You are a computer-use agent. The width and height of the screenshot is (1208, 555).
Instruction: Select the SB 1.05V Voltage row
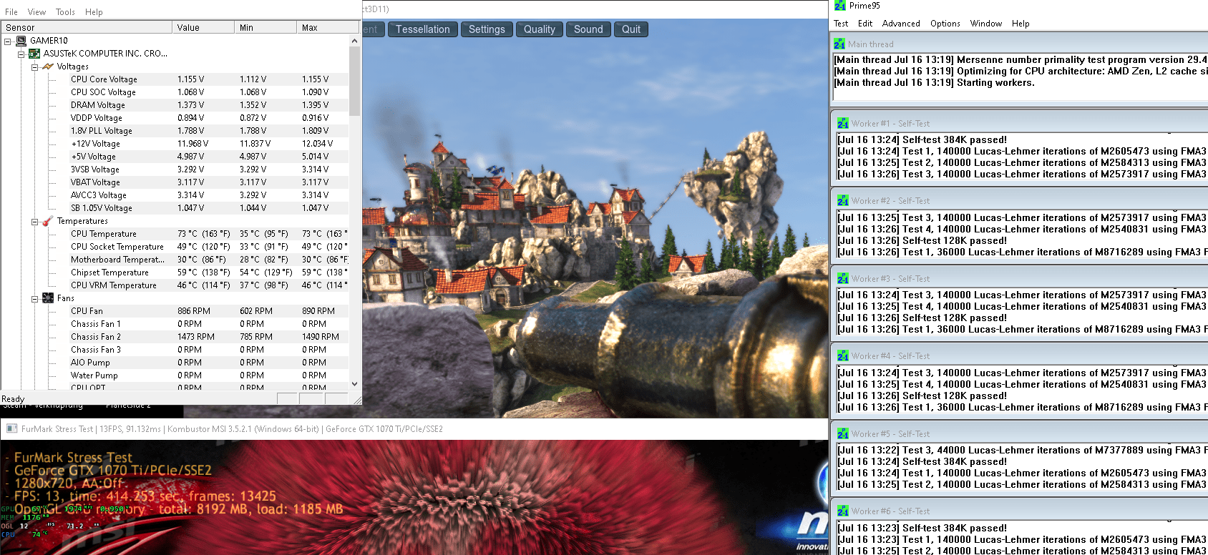(209, 208)
